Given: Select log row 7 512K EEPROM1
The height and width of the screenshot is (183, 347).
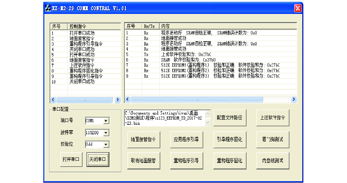Looking at the screenshot, I should tap(211, 65).
